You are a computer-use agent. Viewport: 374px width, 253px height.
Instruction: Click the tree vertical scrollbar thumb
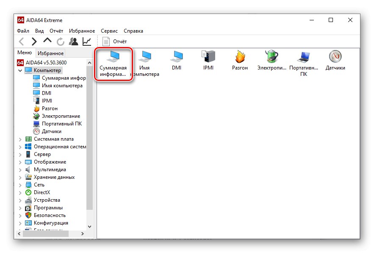tap(89, 138)
